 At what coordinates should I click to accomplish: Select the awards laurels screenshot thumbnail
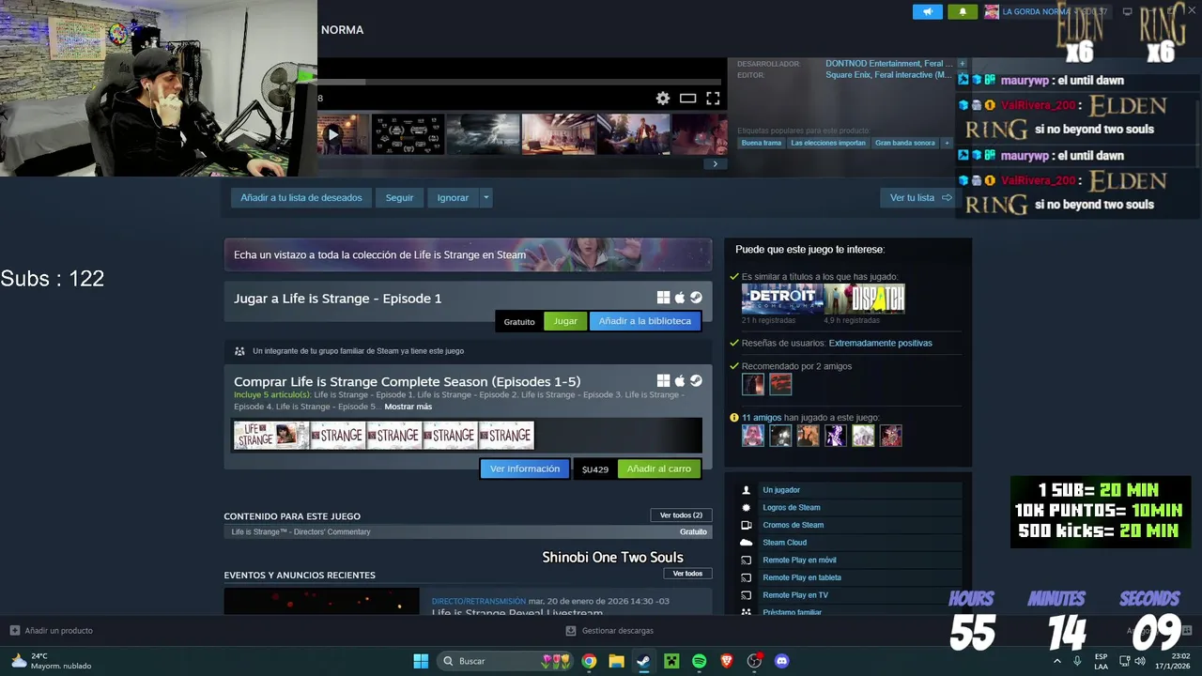408,134
